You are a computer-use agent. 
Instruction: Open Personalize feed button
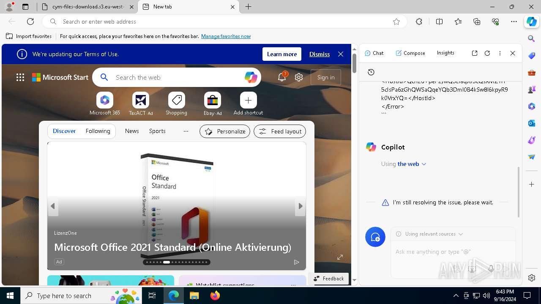(225, 131)
